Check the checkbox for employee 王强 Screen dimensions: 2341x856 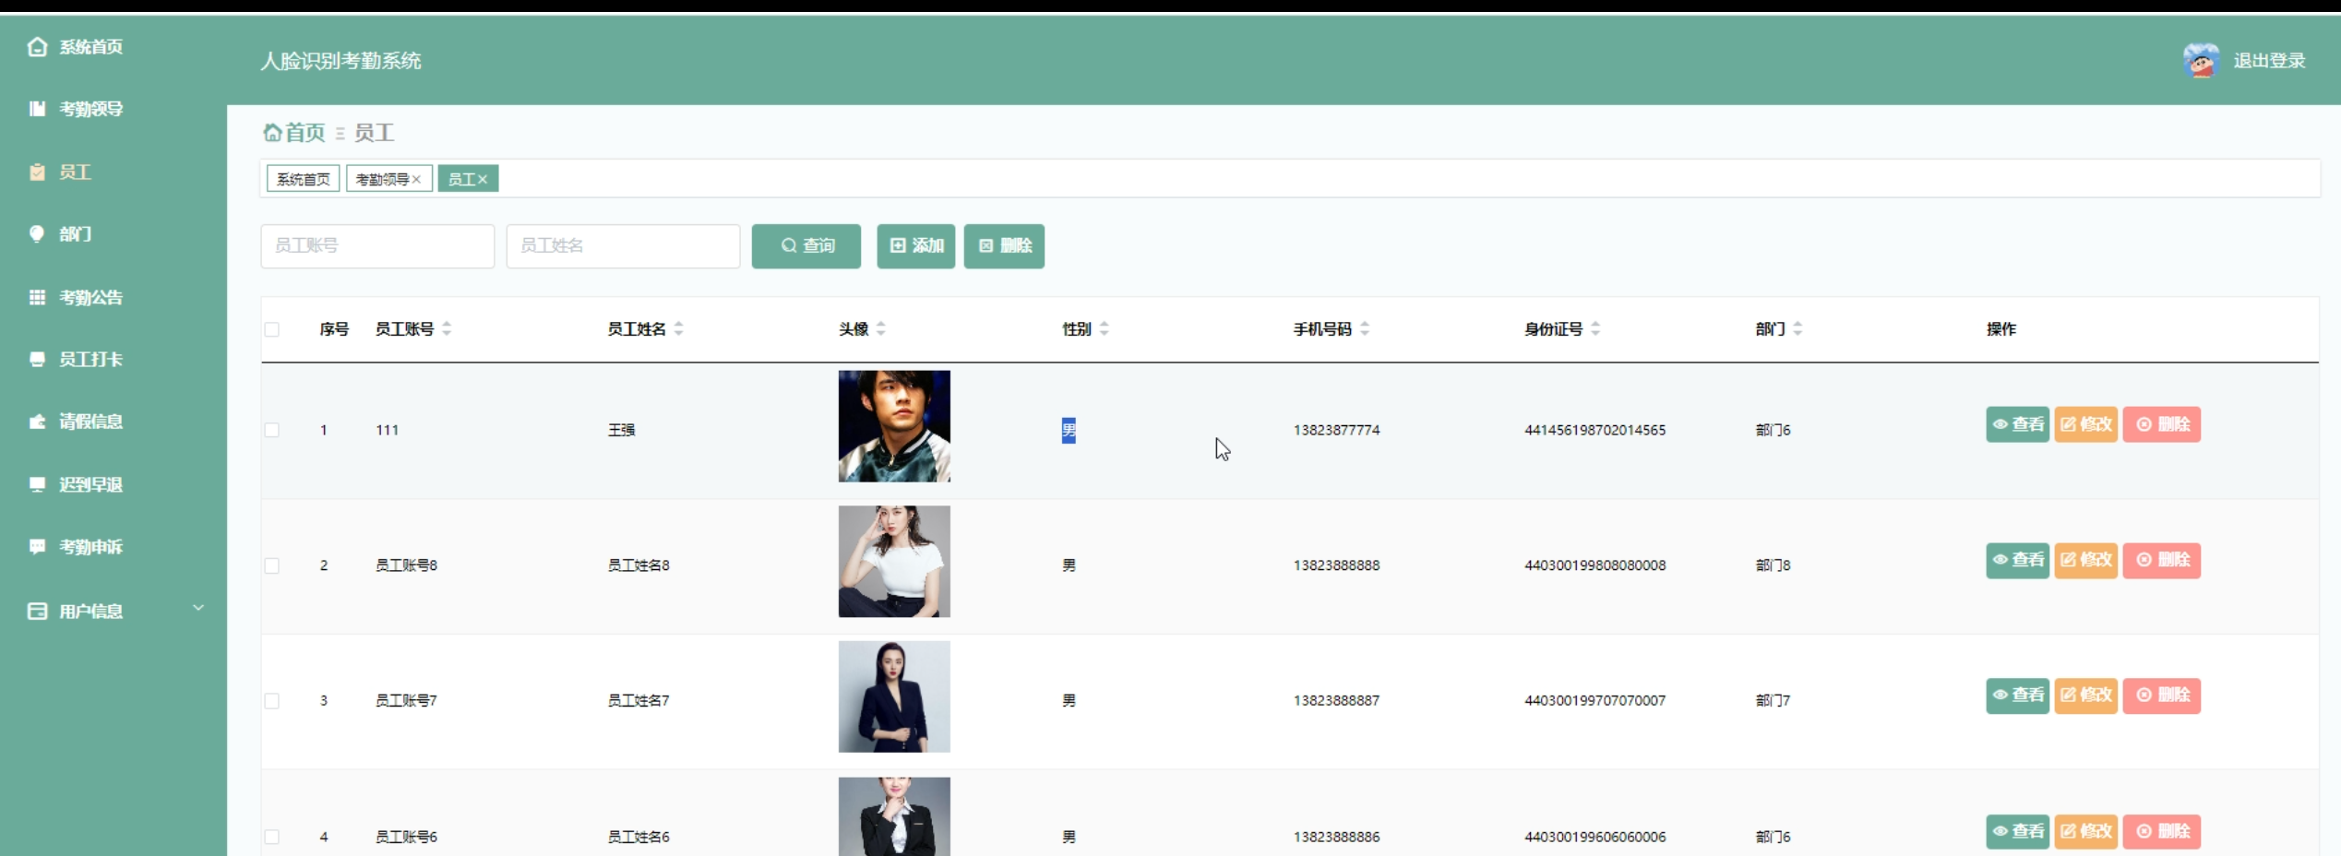pyautogui.click(x=272, y=430)
